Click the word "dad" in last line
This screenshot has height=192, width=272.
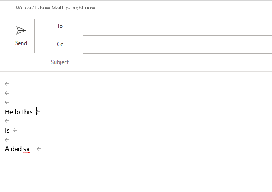16,149
